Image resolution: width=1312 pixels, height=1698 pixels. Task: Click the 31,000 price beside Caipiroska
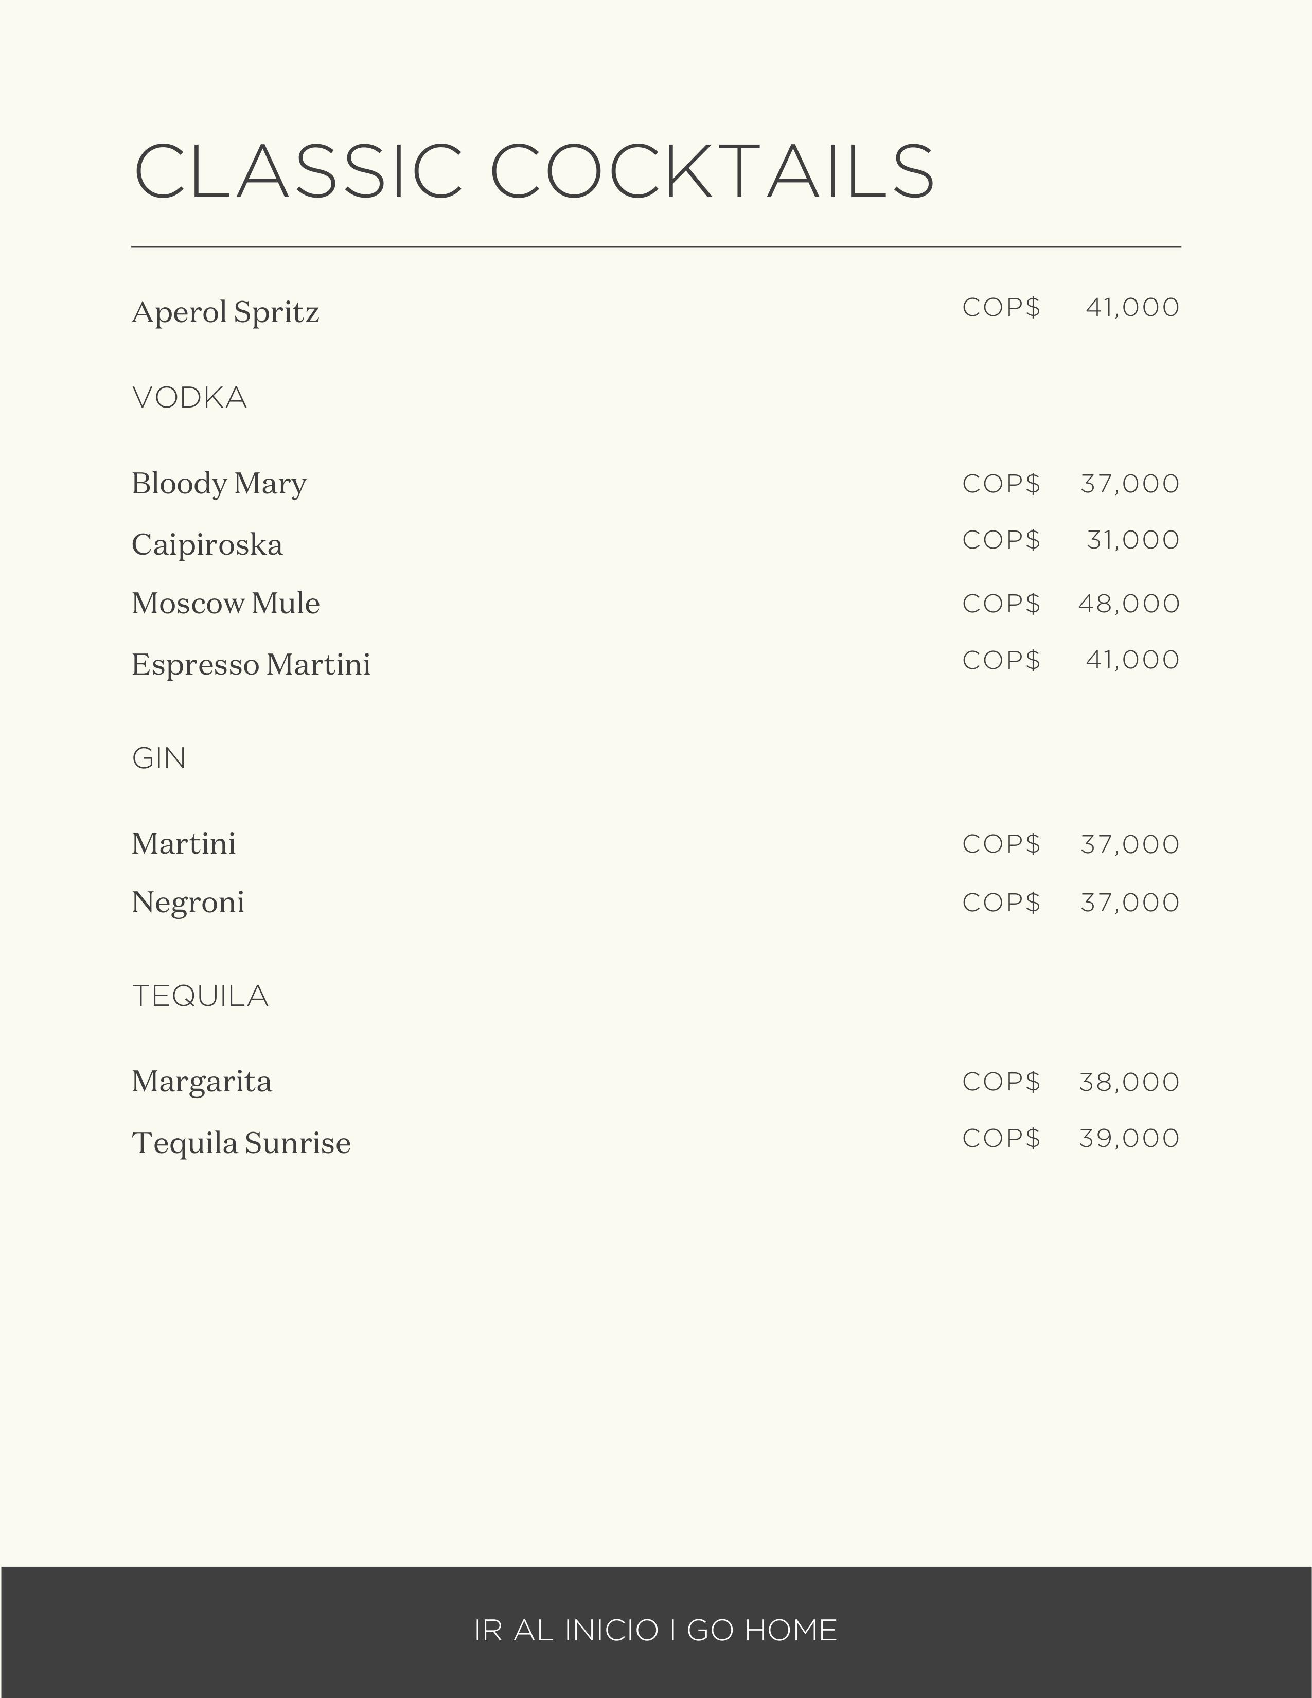1132,540
